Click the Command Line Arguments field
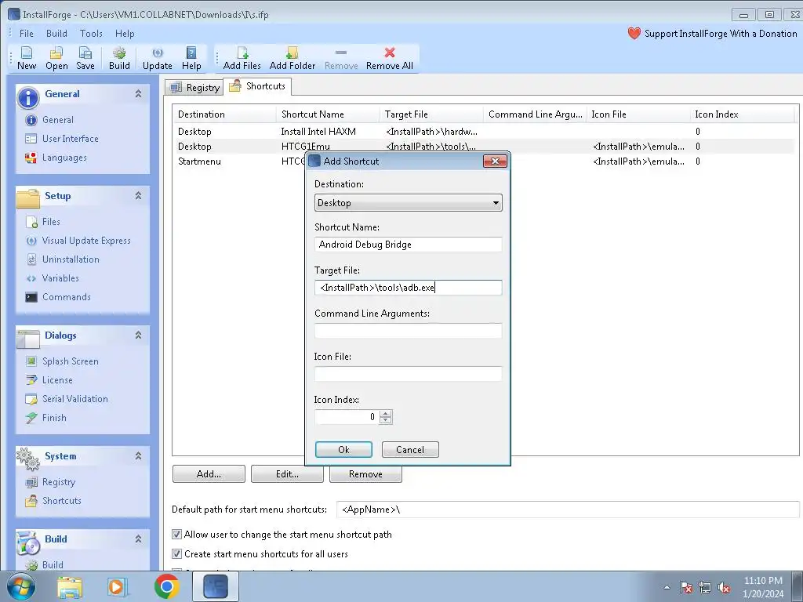The height and width of the screenshot is (602, 803). point(408,331)
